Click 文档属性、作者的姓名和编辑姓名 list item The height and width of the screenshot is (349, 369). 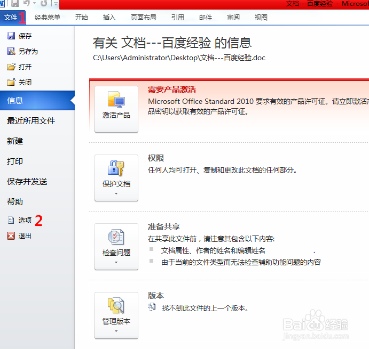pyautogui.click(x=213, y=250)
